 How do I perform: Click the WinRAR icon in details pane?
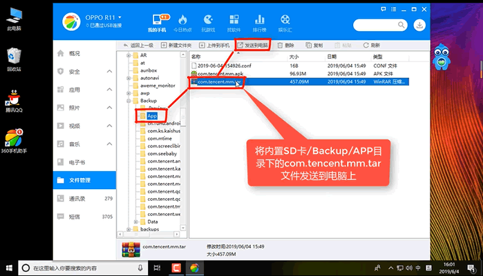point(131,250)
